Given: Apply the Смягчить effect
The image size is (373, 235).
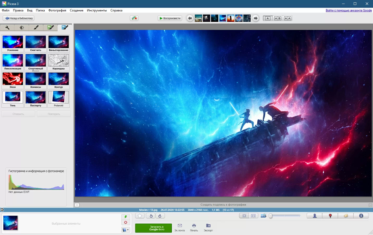Looking at the screenshot, I should click(36, 43).
